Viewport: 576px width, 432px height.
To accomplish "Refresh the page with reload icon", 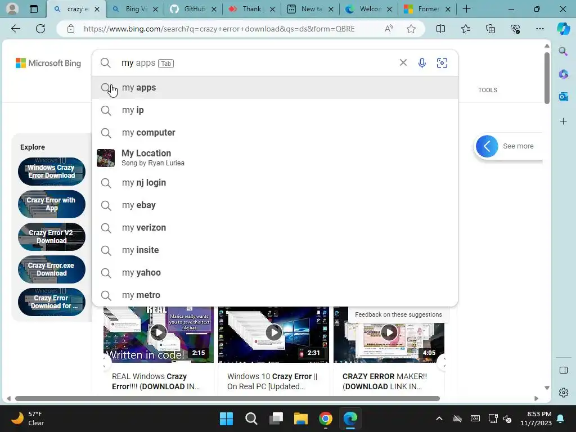I will tap(40, 29).
